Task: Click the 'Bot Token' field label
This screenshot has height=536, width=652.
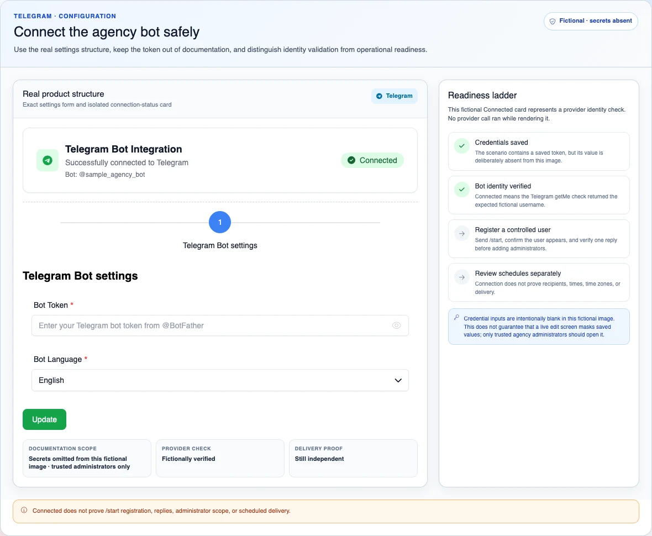Action: (x=51, y=305)
